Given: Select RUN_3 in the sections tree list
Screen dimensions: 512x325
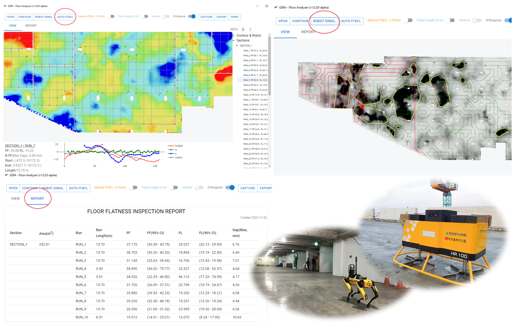Looking at the screenshot, I should pyautogui.click(x=255, y=61).
